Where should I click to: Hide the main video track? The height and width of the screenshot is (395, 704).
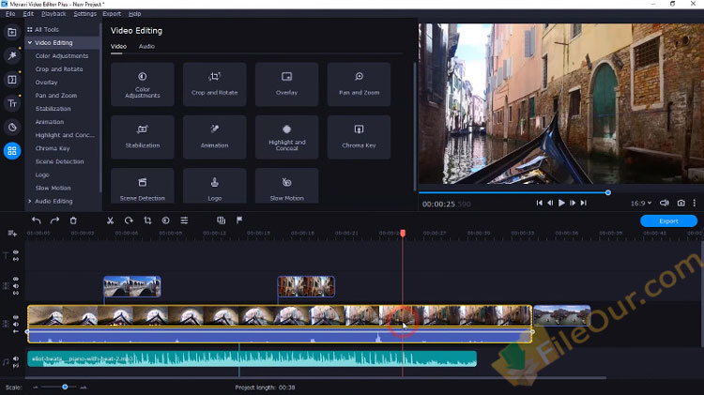(16, 317)
